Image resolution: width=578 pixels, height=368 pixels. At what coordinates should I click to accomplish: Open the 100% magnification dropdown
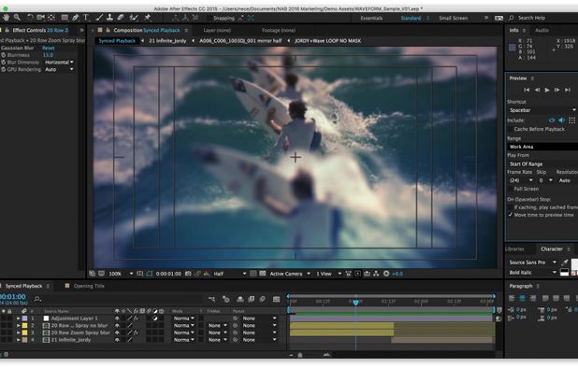point(121,274)
